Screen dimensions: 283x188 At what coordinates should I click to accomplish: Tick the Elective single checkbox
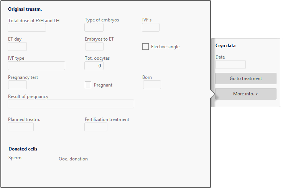click(145, 46)
